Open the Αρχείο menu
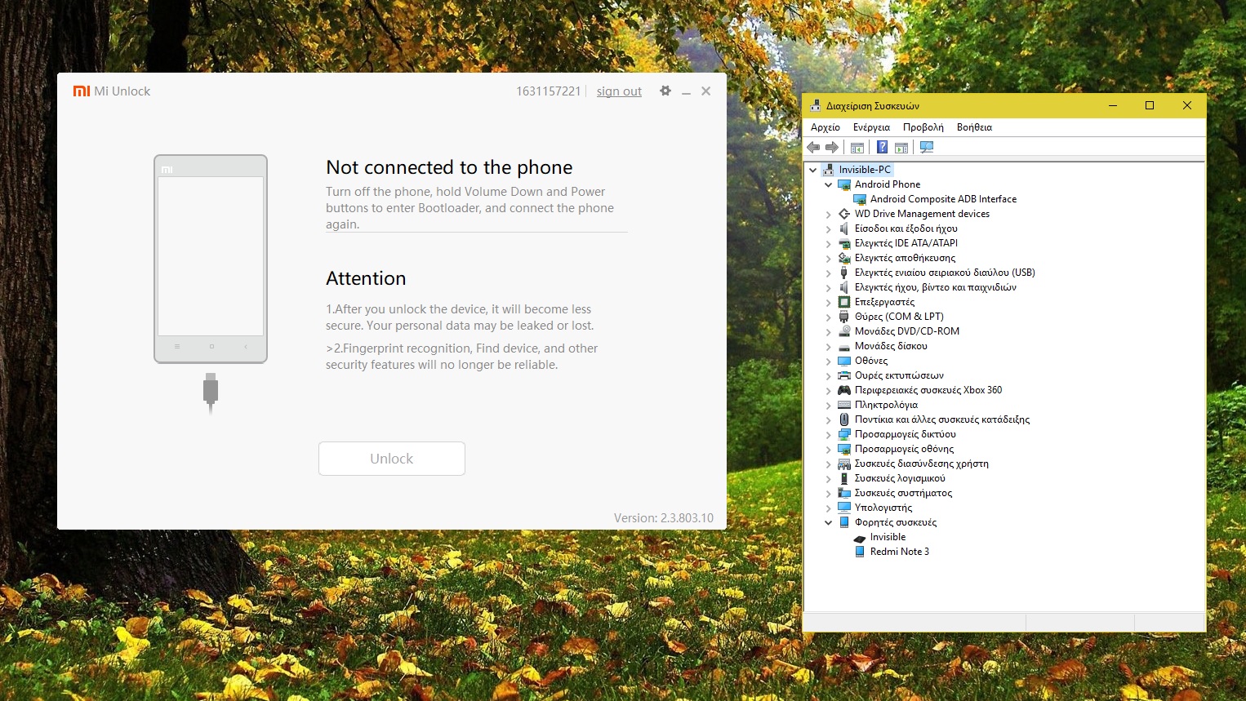This screenshot has height=701, width=1246. click(825, 127)
